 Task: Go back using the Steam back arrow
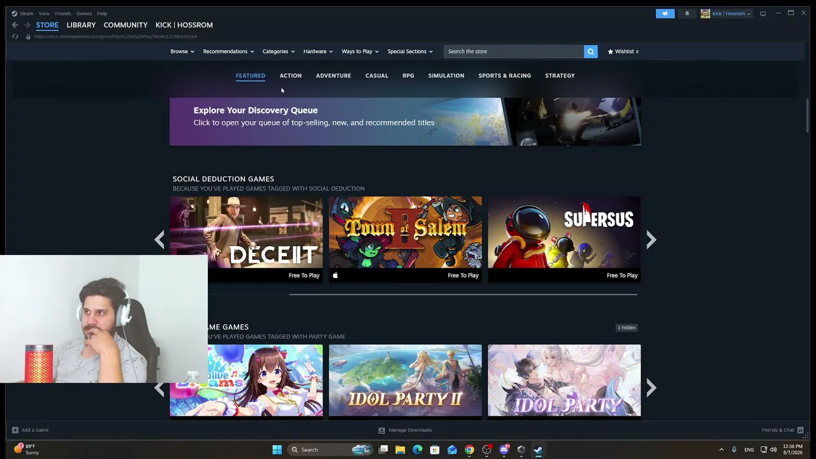click(15, 25)
